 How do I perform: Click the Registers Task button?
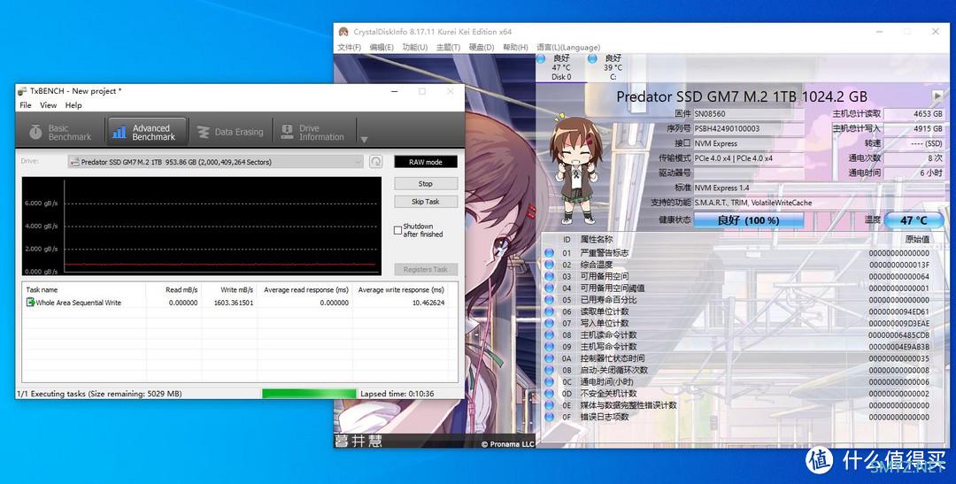(x=426, y=269)
